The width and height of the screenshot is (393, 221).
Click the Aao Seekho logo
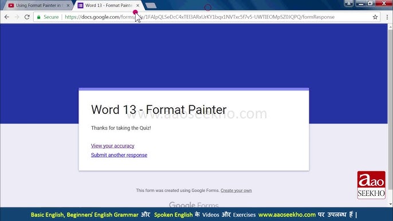[371, 185]
